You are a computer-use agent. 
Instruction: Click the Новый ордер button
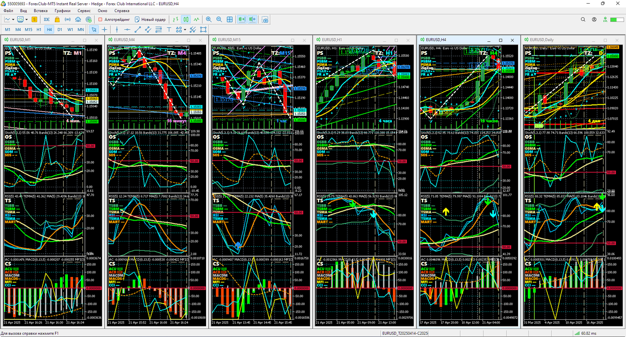[150, 19]
